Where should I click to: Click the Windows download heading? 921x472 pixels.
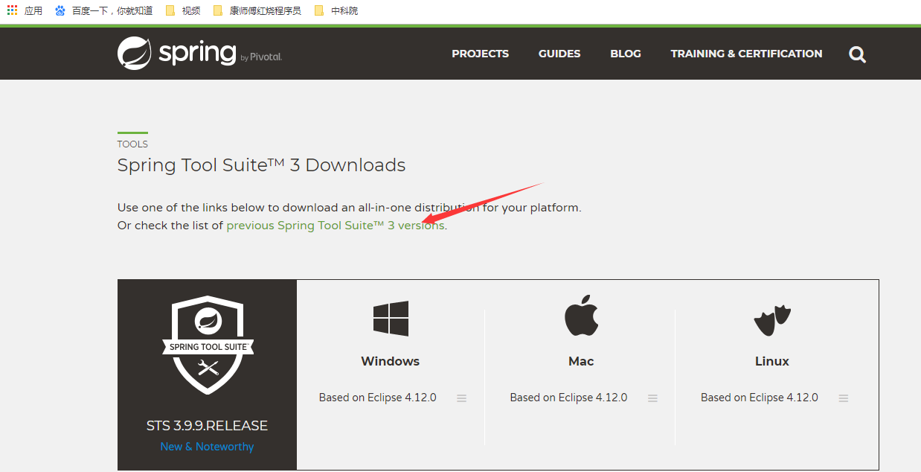(x=391, y=361)
